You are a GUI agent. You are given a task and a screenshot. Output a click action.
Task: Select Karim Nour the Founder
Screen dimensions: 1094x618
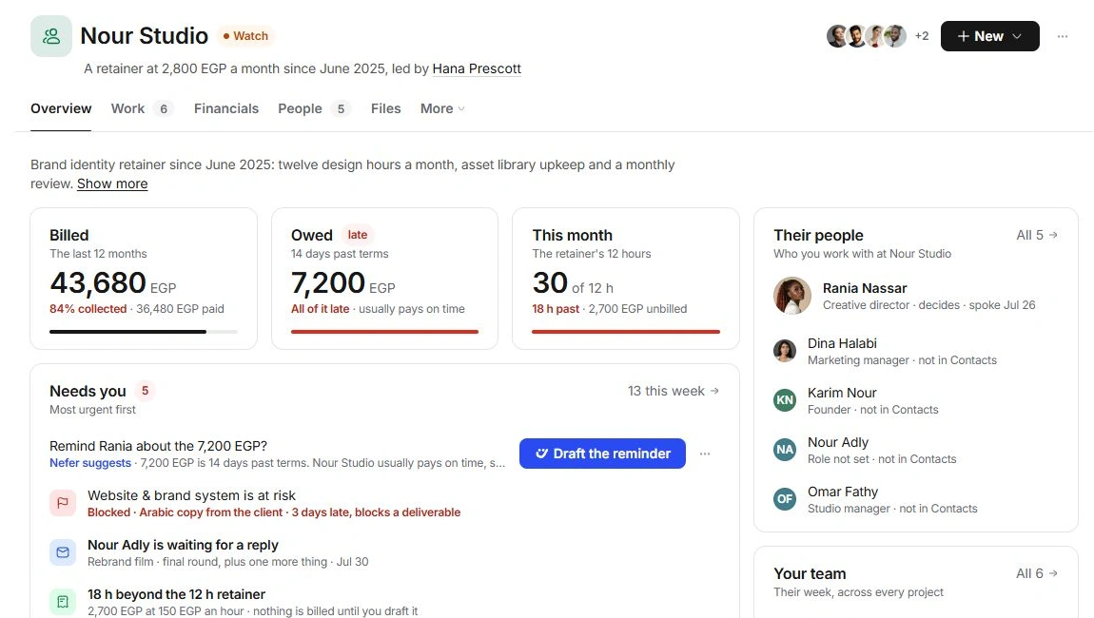coord(915,400)
